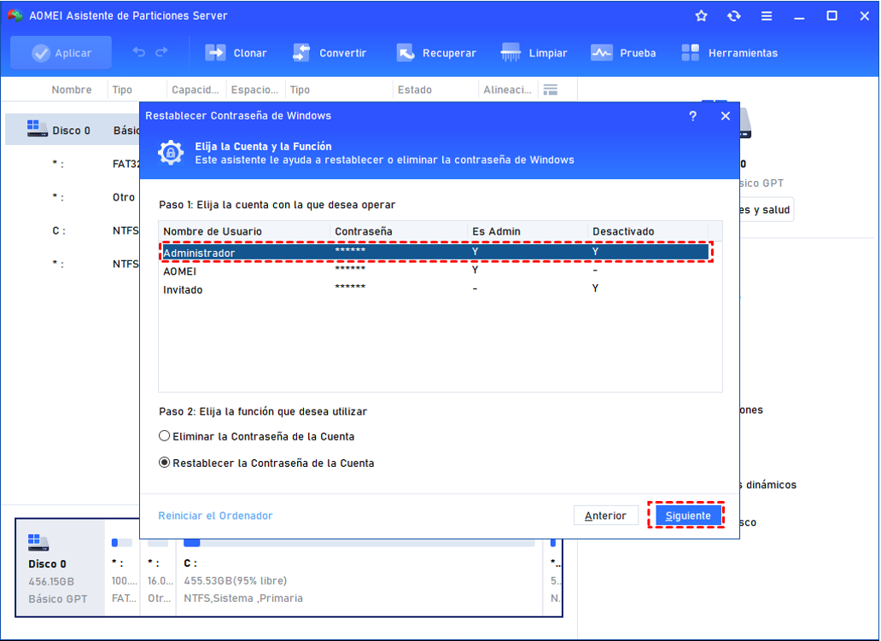The width and height of the screenshot is (881, 641).
Task: Click the Aplicar checkmark button
Action: pos(61,53)
